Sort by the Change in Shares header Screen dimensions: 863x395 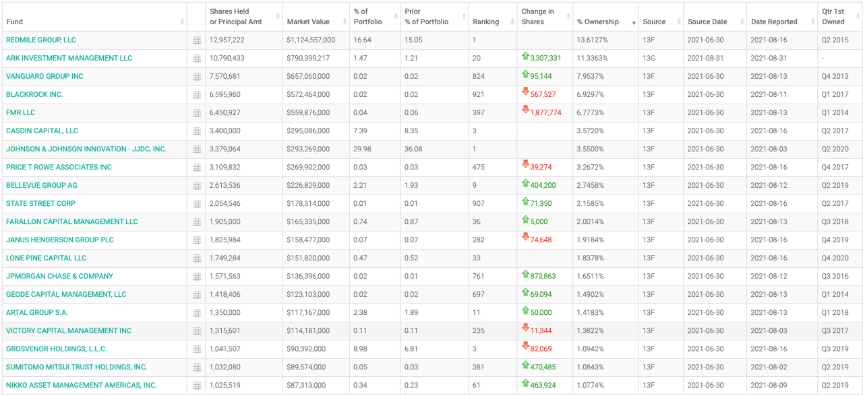pos(537,17)
